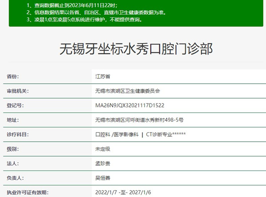Screen dimensions: 266x197
Task: Click the 审批机关 field label
Action: click(x=18, y=91)
